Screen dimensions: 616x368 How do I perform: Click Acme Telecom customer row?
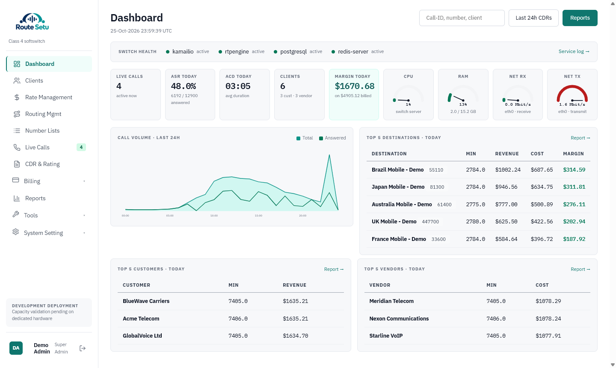tap(231, 319)
